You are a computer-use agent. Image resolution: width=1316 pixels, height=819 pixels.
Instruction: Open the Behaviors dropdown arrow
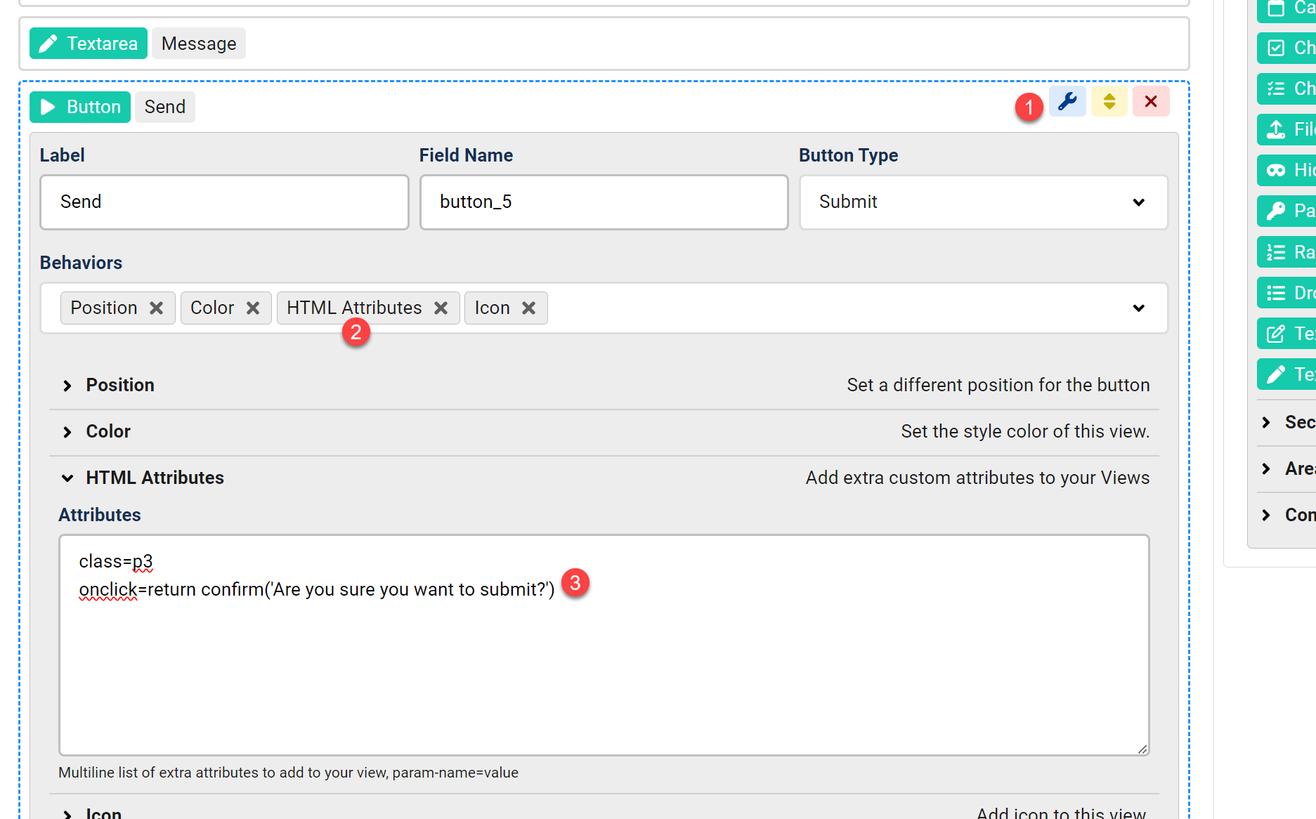(1138, 308)
